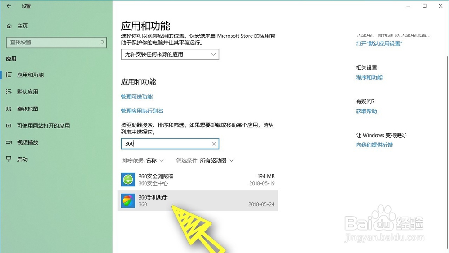449x253 pixels.
Task: Click the search magnifier in 查找设置 box
Action: tap(101, 42)
